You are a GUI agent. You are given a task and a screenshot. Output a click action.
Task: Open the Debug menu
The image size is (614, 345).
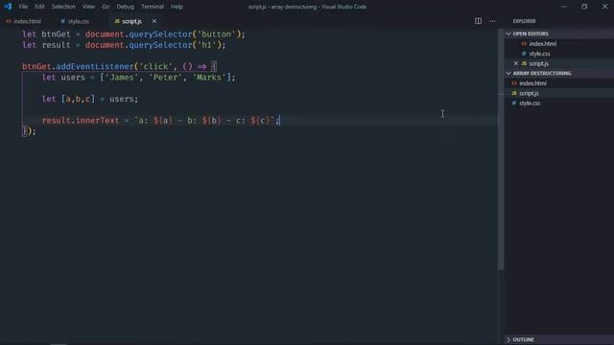coord(126,7)
